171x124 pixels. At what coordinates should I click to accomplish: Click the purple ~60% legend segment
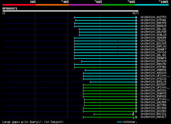coord(85,5)
